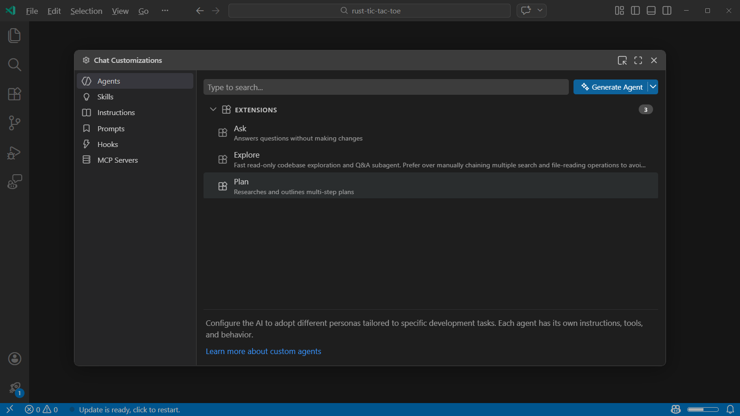Open the Generate Agent dropdown arrow
Image resolution: width=740 pixels, height=416 pixels.
click(x=652, y=87)
